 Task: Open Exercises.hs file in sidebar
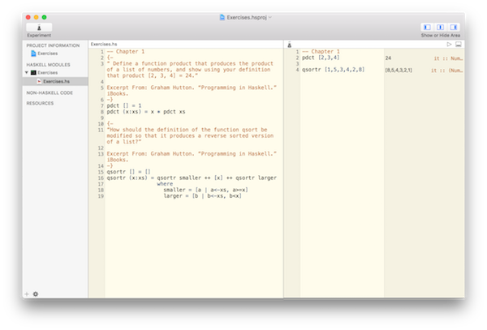(x=55, y=81)
